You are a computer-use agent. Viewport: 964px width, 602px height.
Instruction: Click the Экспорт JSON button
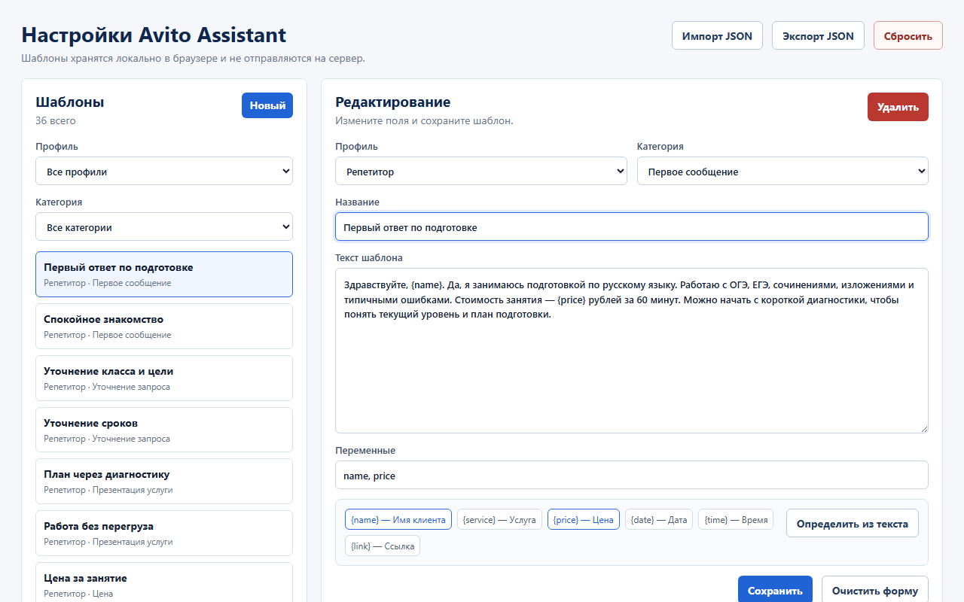pyautogui.click(x=818, y=35)
